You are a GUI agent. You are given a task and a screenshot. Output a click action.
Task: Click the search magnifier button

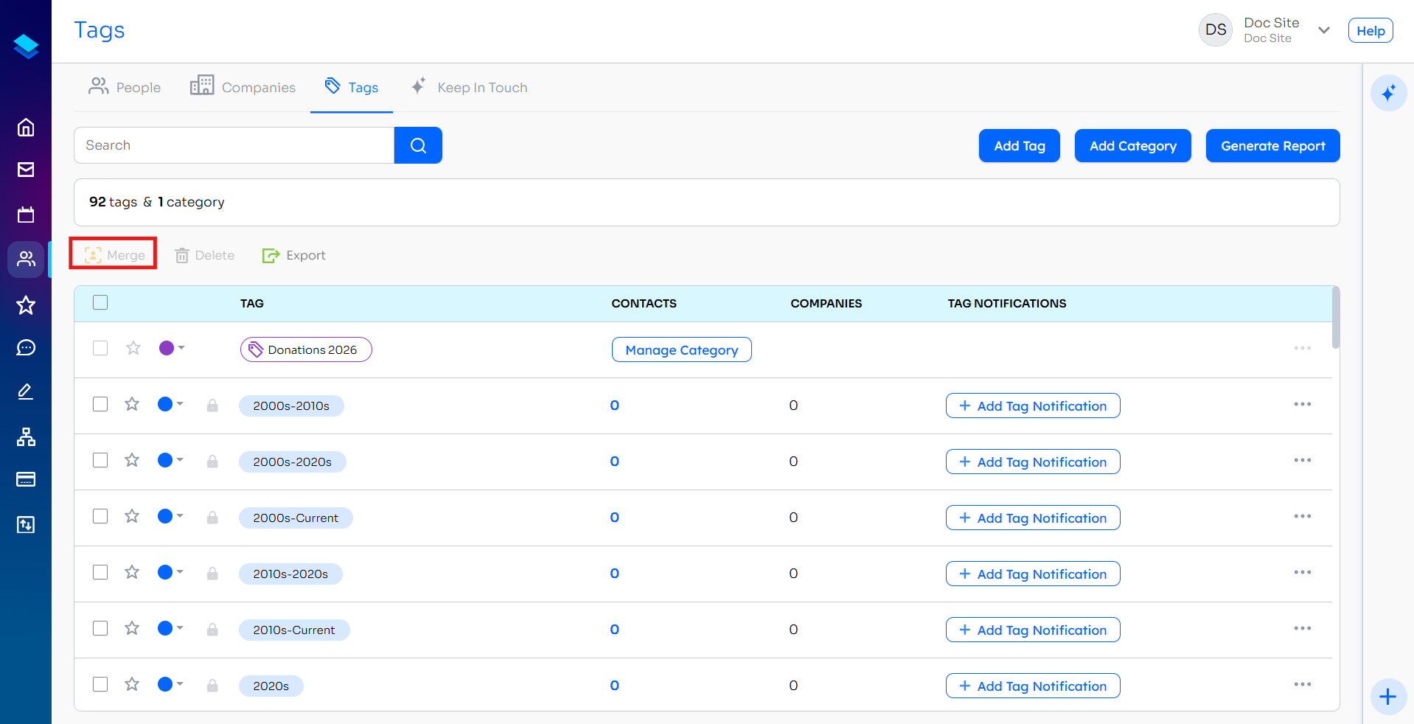(418, 145)
